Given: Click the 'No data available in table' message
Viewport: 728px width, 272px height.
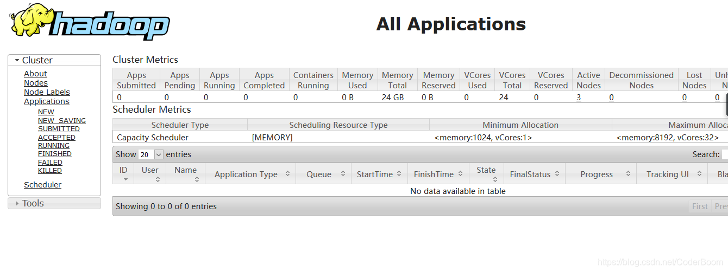Looking at the screenshot, I should coord(458,191).
